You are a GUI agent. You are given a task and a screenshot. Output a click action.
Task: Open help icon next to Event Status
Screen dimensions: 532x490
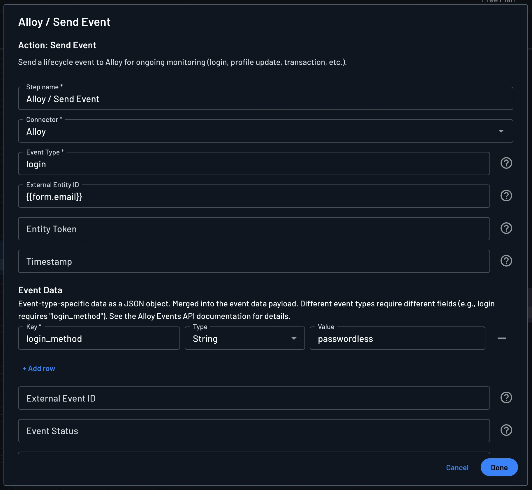(x=506, y=430)
